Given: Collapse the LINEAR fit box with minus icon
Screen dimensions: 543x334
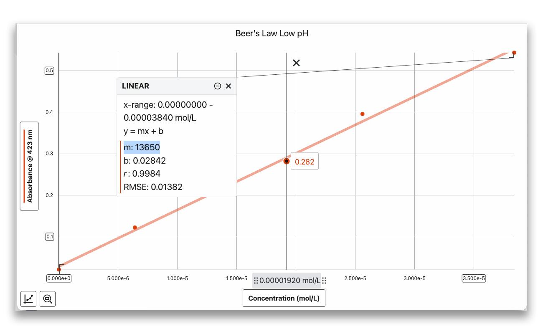Looking at the screenshot, I should point(217,86).
